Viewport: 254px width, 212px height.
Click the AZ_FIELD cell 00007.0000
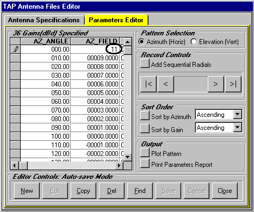point(95,76)
